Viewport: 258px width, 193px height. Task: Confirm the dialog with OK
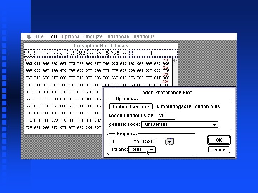coord(219,140)
